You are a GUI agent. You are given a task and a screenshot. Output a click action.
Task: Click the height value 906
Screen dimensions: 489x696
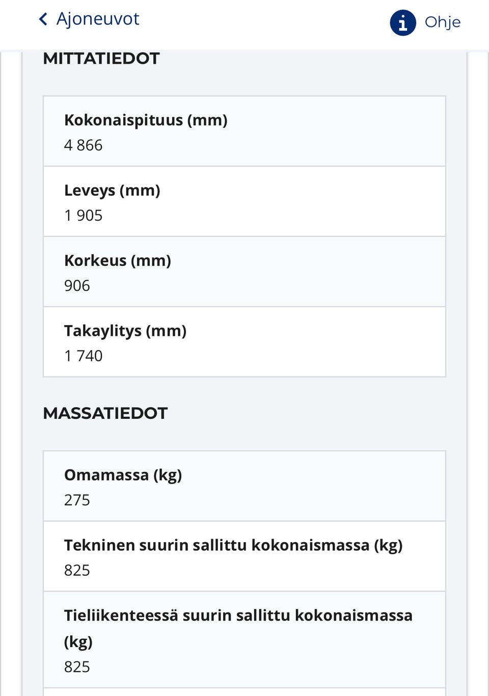click(x=77, y=286)
